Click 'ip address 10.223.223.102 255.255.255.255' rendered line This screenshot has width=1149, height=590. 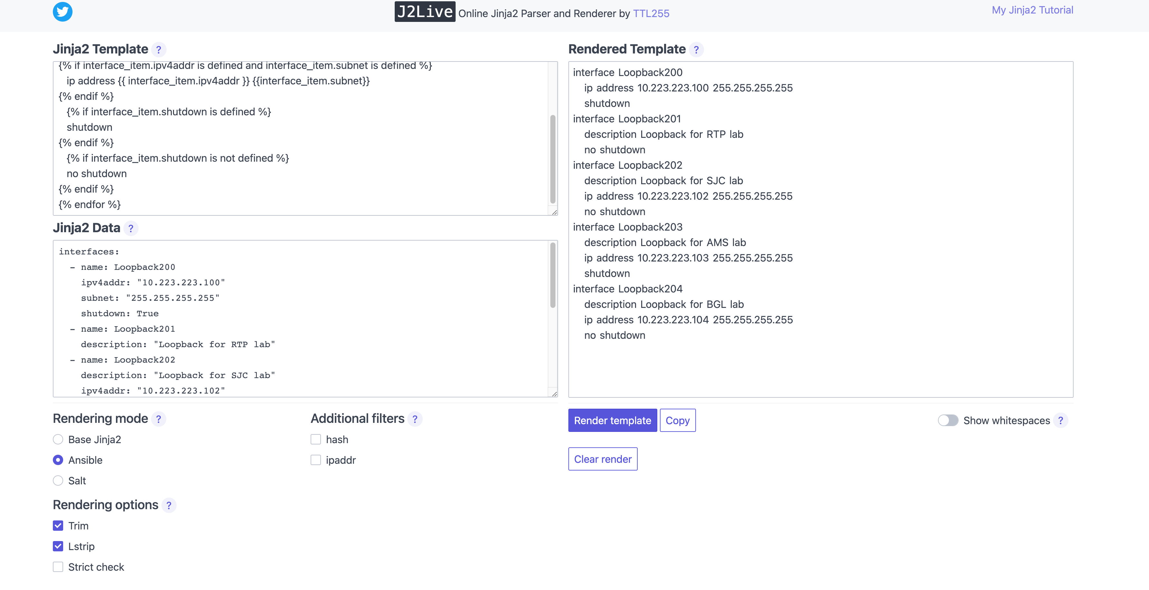pyautogui.click(x=688, y=196)
